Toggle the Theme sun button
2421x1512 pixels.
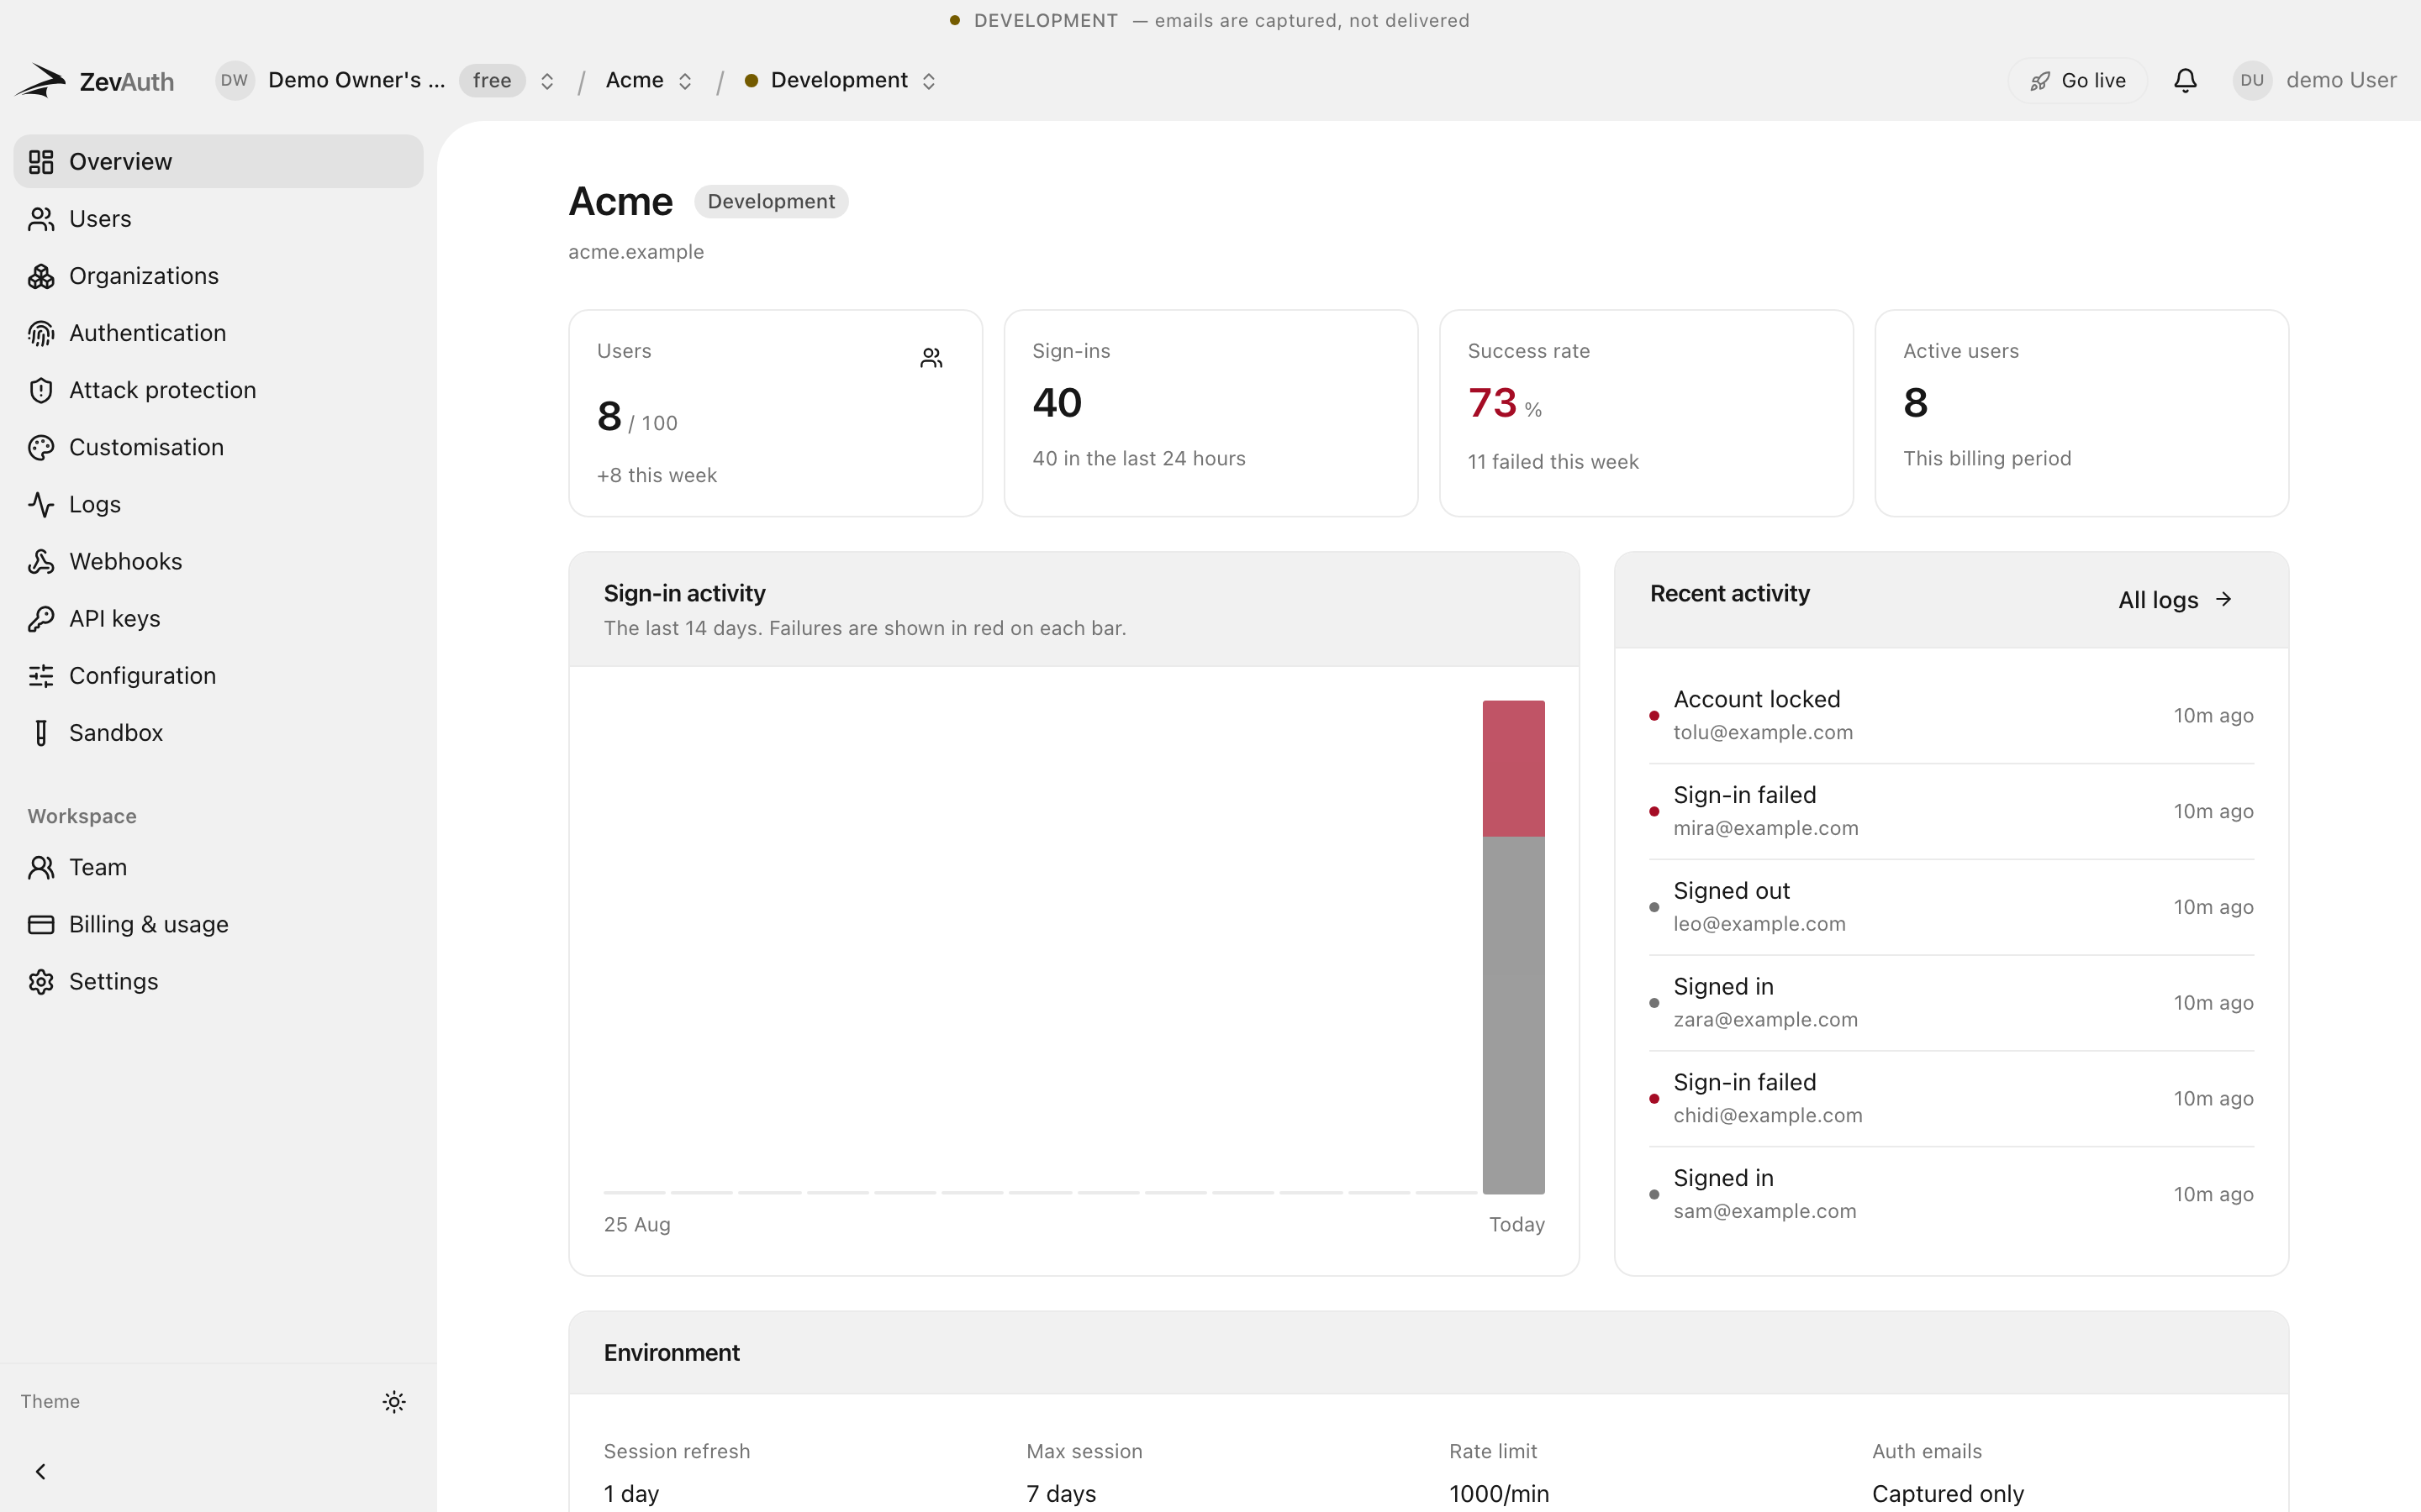pyautogui.click(x=394, y=1401)
